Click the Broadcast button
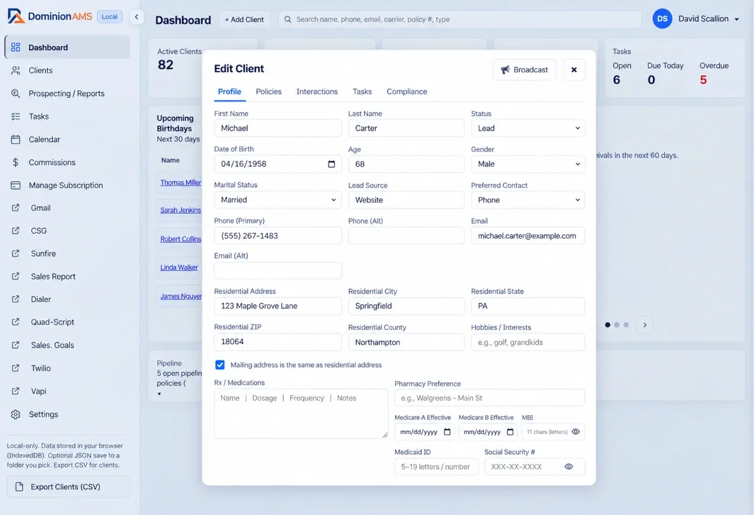The width and height of the screenshot is (754, 515). [x=525, y=70]
